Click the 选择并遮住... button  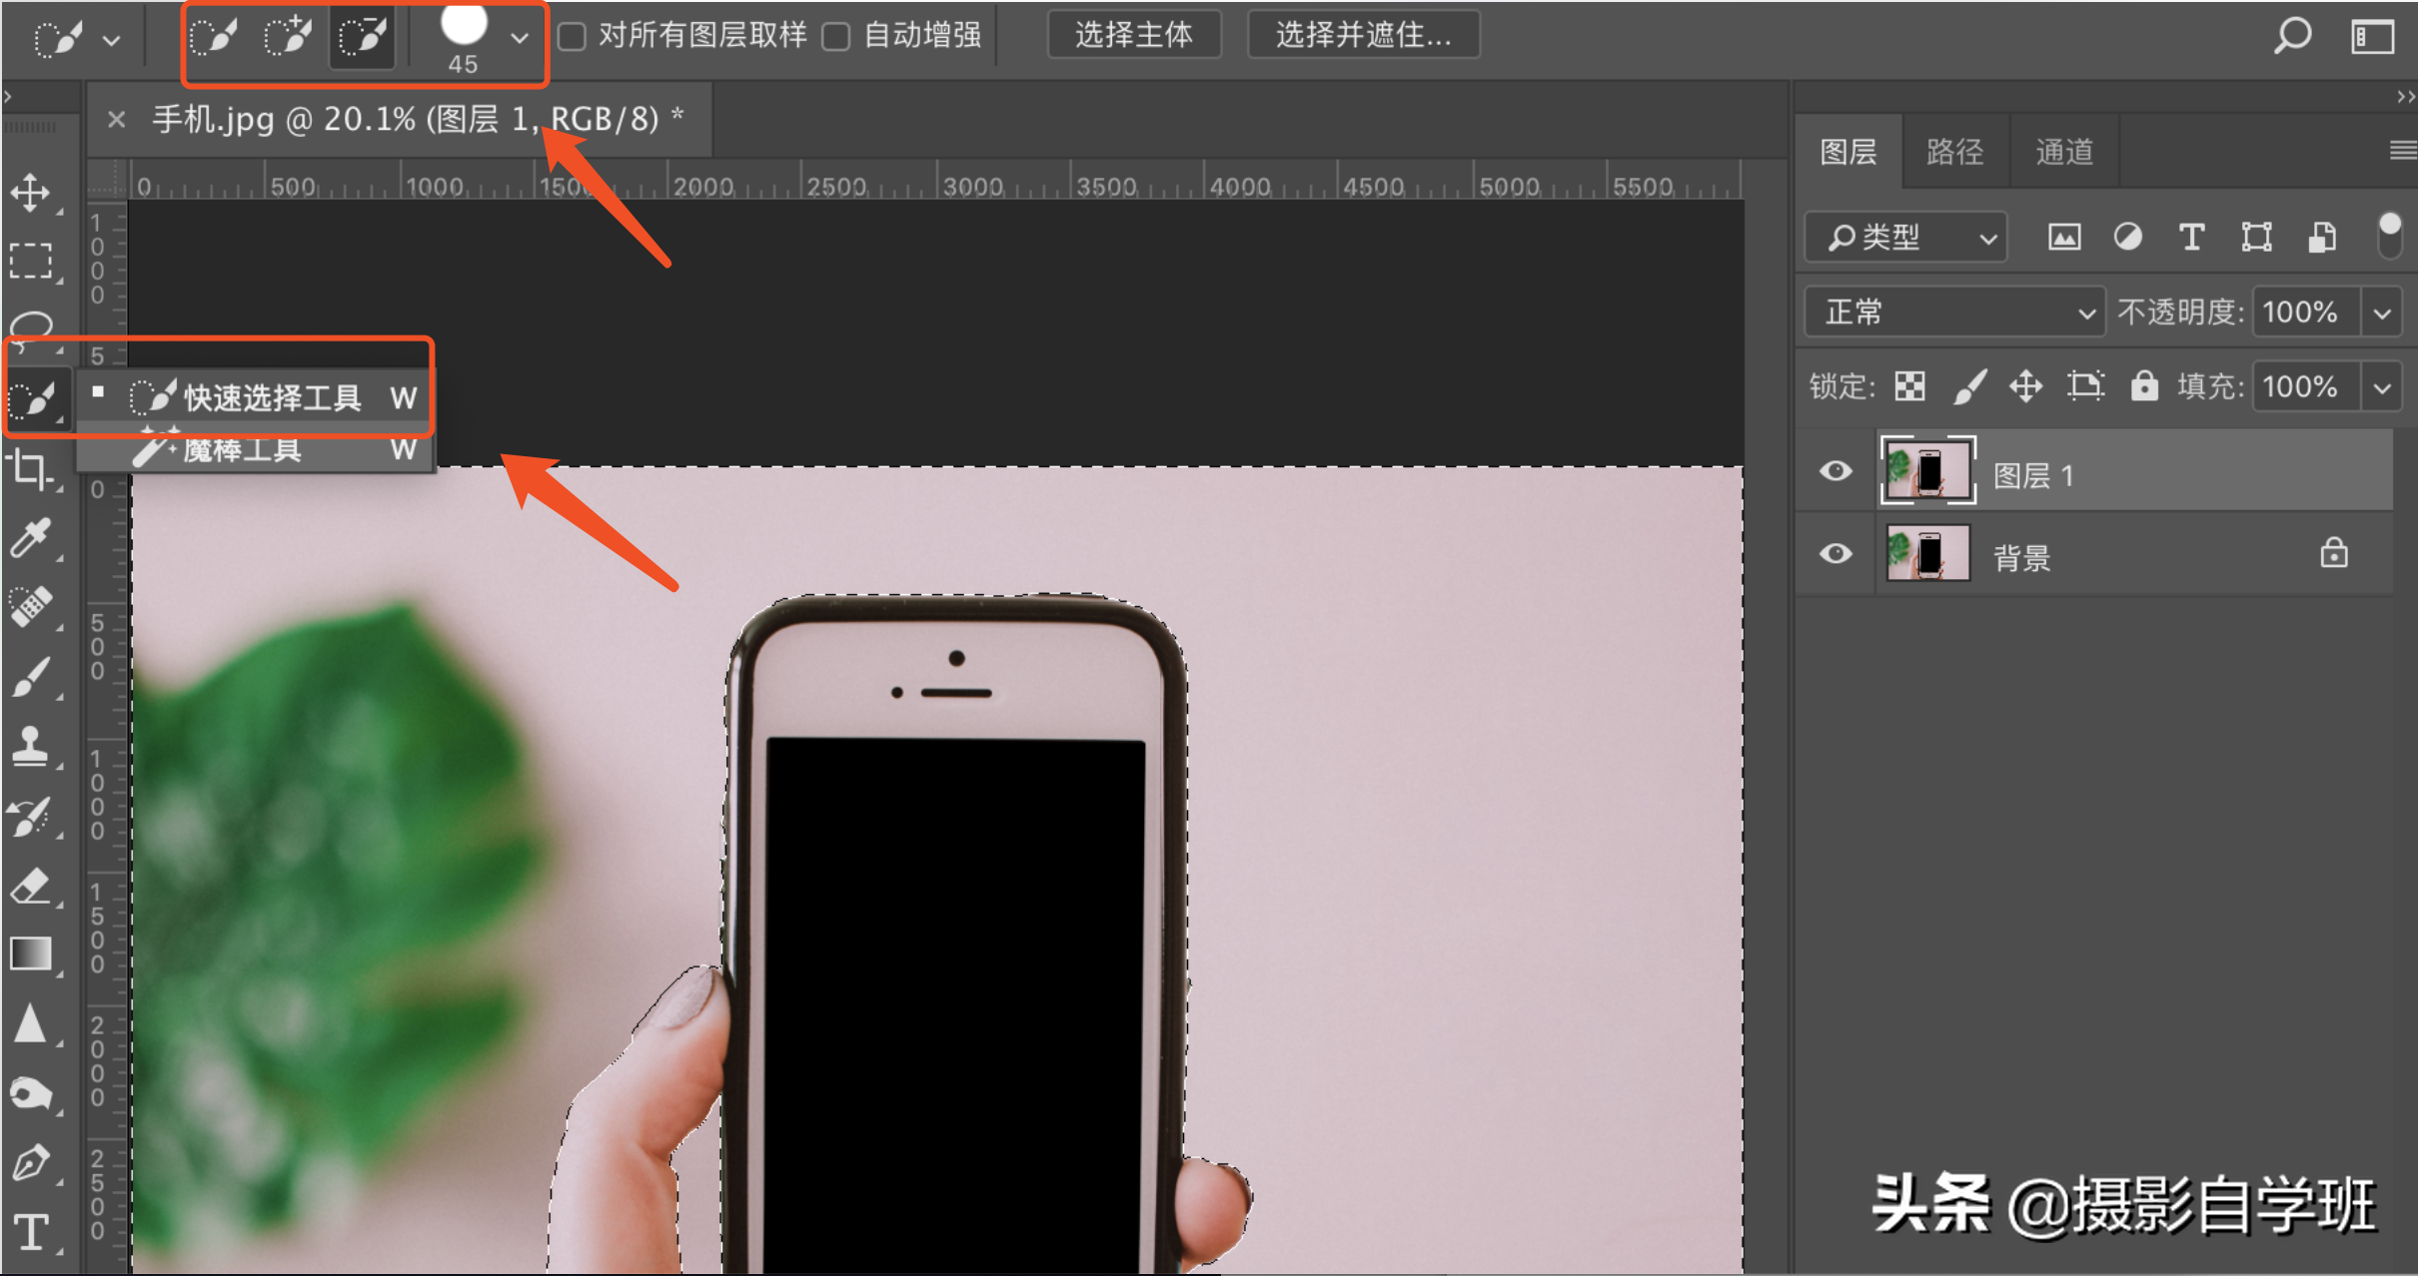pyautogui.click(x=1363, y=36)
